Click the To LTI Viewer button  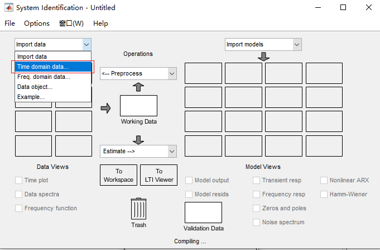158,175
